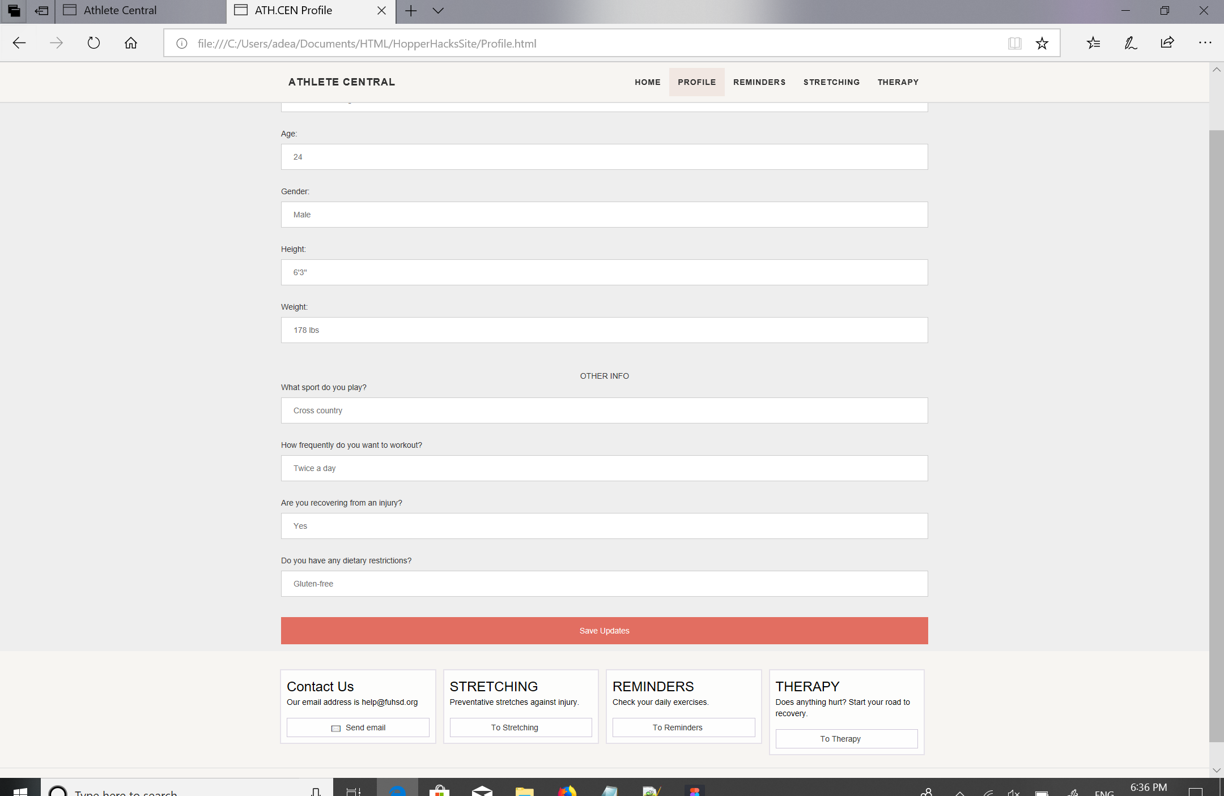Click set tabs aside icon
Image resolution: width=1224 pixels, height=796 pixels.
click(x=41, y=10)
